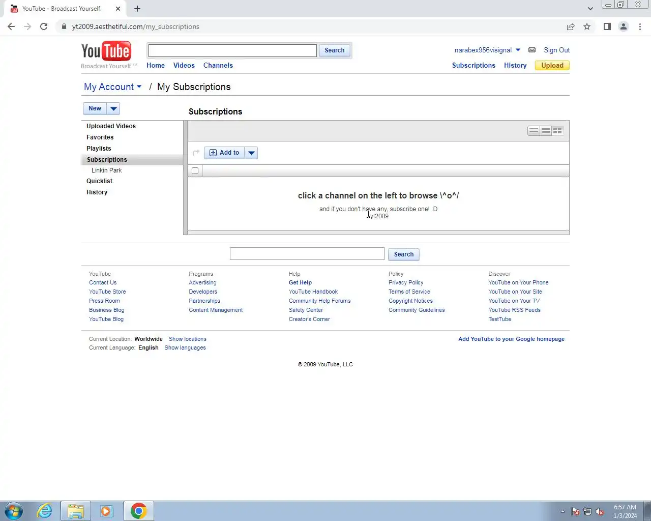Open Chrome profile icon
This screenshot has width=651, height=521.
tap(623, 26)
